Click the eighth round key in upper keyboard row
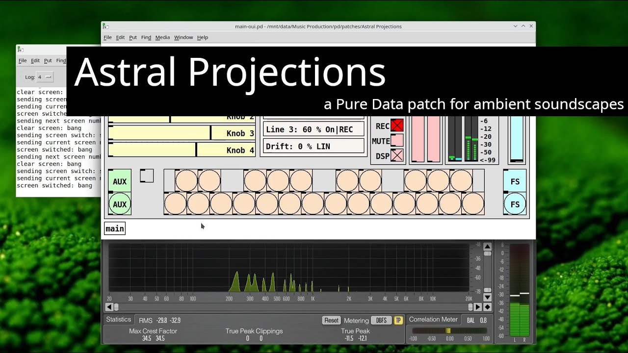The width and height of the screenshot is (628, 353). [416, 180]
